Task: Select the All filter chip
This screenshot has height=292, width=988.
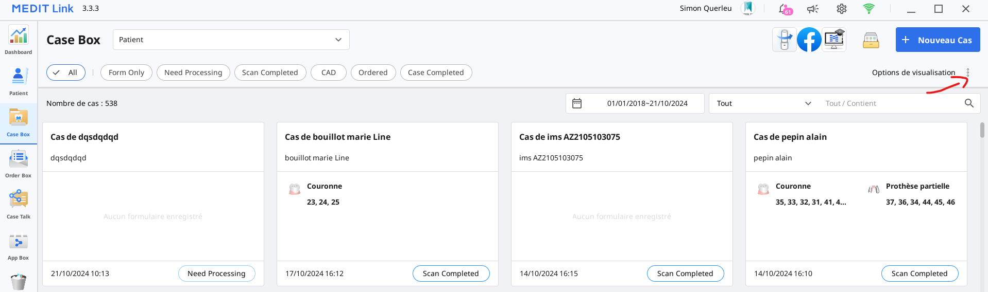Action: pyautogui.click(x=66, y=72)
